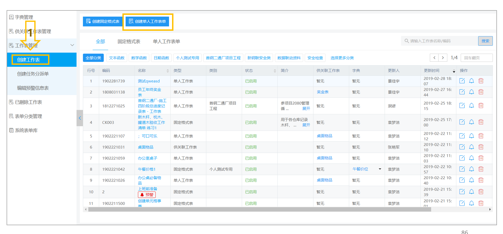Viewport: 503px width, 234px height.
Task: Click the trash icon for row 8
Action: tap(481, 169)
